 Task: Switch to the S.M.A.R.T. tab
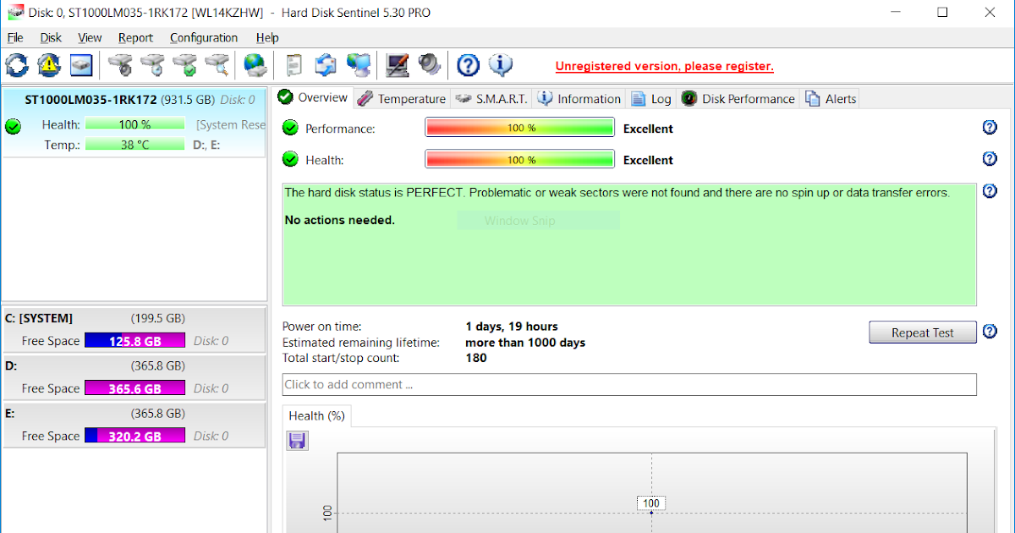(x=491, y=98)
